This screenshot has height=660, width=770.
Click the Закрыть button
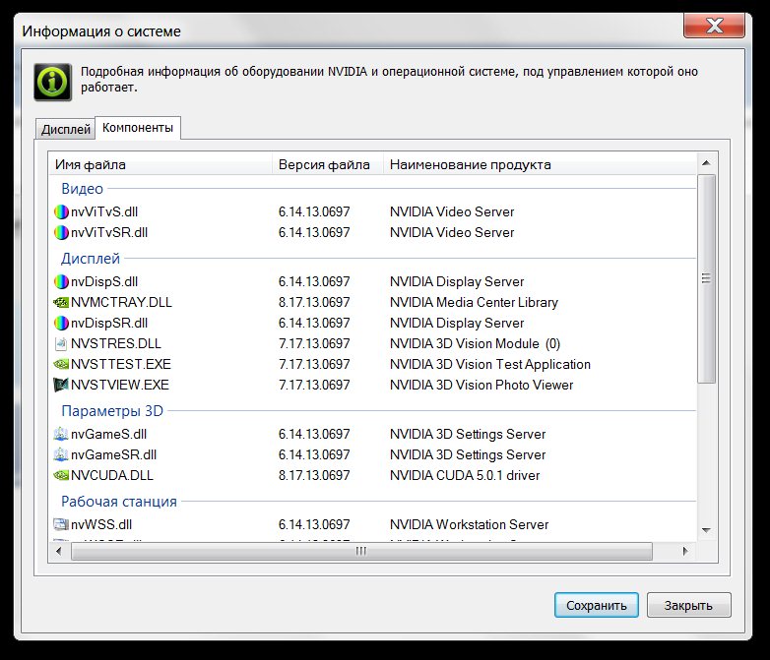688,605
